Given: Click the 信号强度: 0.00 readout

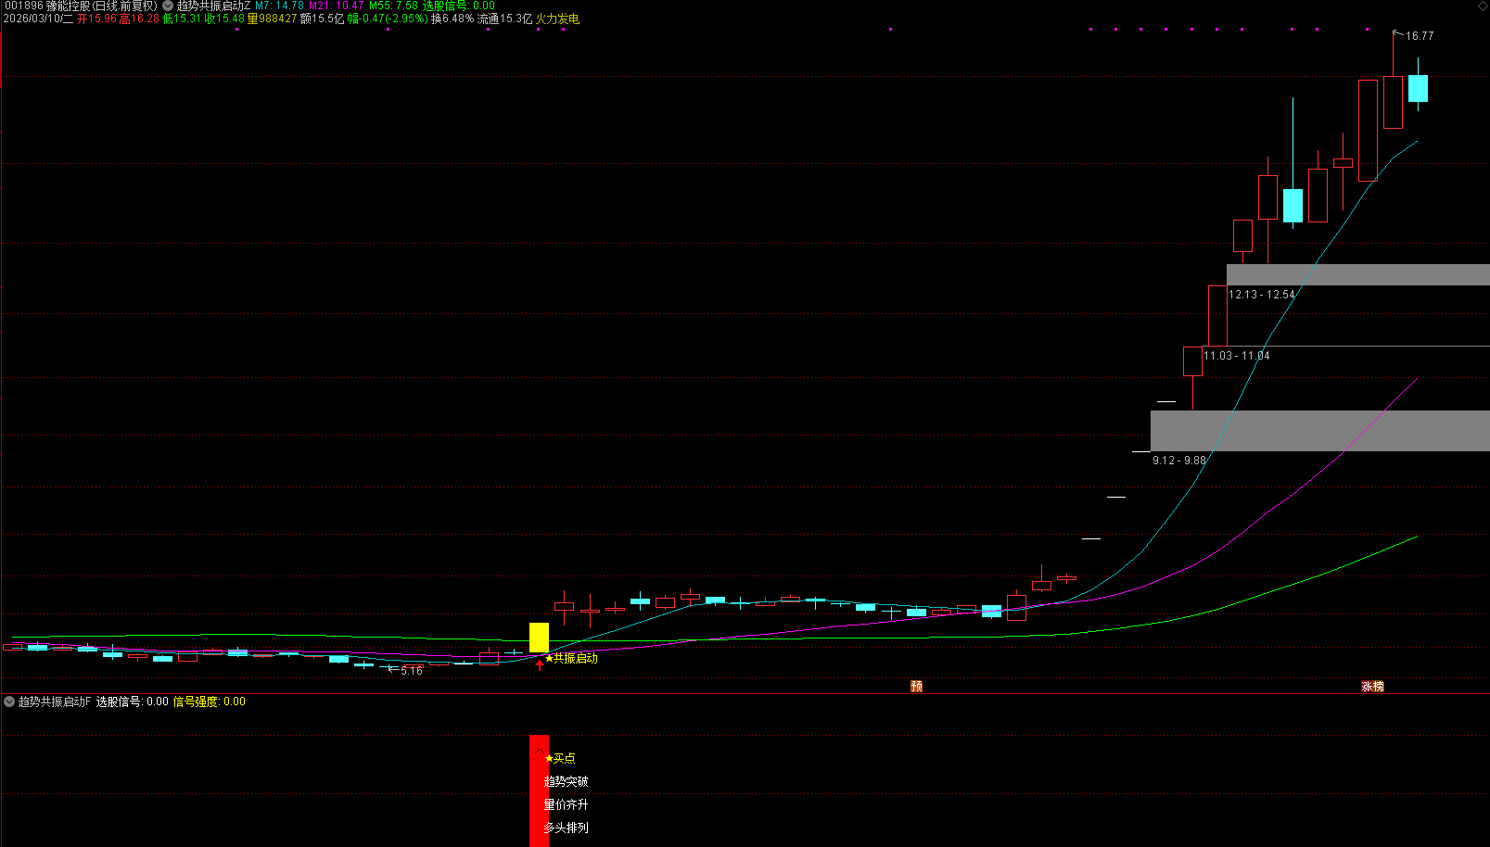Looking at the screenshot, I should pyautogui.click(x=210, y=702).
